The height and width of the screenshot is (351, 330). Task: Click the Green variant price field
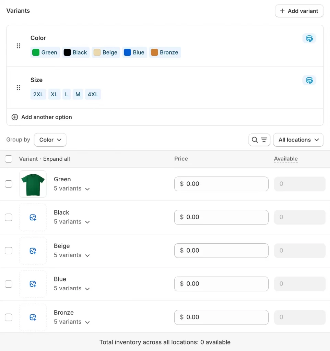tap(221, 184)
